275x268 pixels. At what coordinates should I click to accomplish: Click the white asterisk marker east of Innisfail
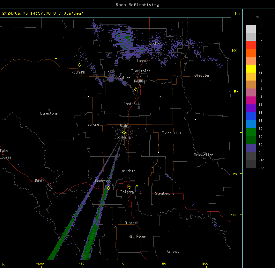pos(160,96)
